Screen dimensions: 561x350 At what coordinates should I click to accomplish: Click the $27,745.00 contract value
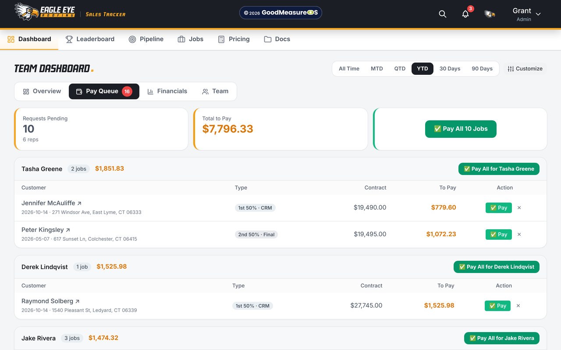366,306
